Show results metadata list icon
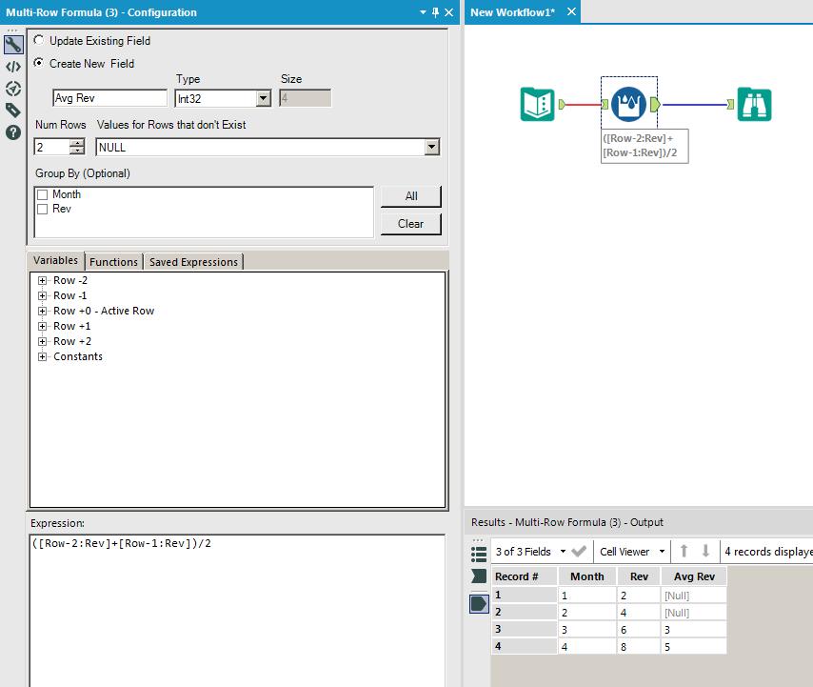The image size is (813, 687). 479,555
